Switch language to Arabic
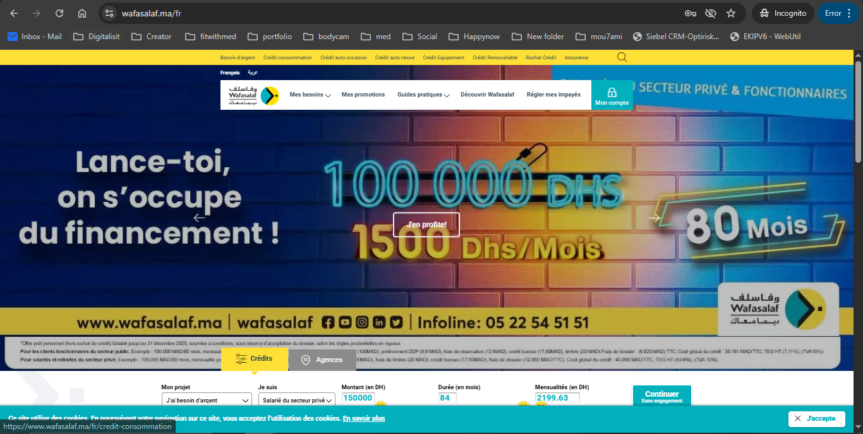Image resolution: width=863 pixels, height=434 pixels. pos(252,73)
